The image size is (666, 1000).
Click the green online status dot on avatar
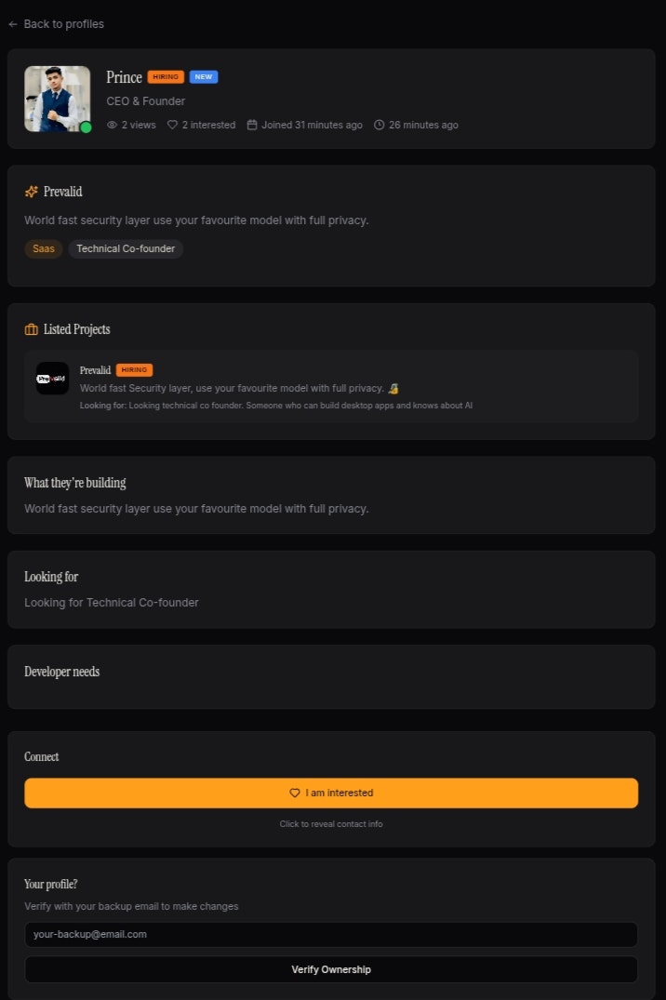[86, 127]
